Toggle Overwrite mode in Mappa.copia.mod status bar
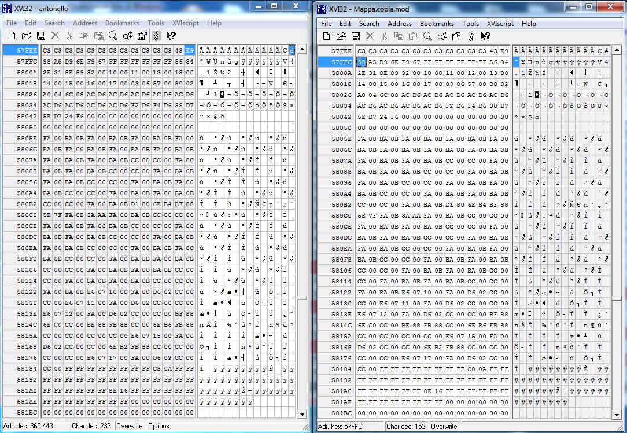This screenshot has width=627, height=433. click(444, 427)
